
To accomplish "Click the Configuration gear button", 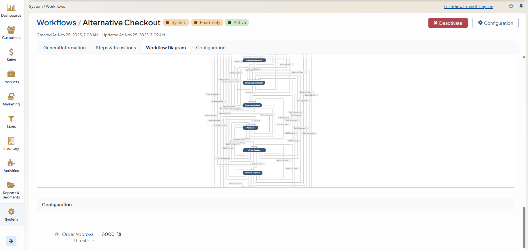I will [x=495, y=23].
